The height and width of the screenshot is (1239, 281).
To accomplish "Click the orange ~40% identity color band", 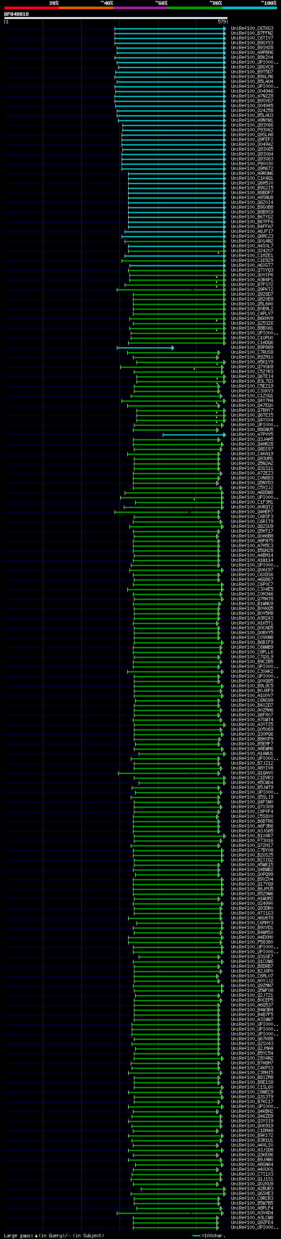I will pos(86,8).
